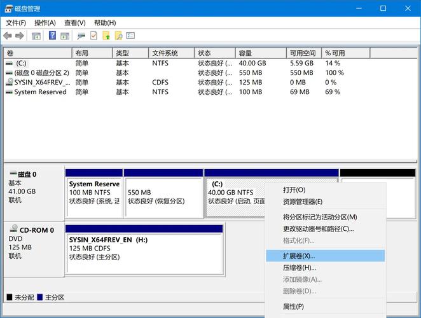
Task: Click the black 未分配 legend swatch
Action: coord(10,297)
